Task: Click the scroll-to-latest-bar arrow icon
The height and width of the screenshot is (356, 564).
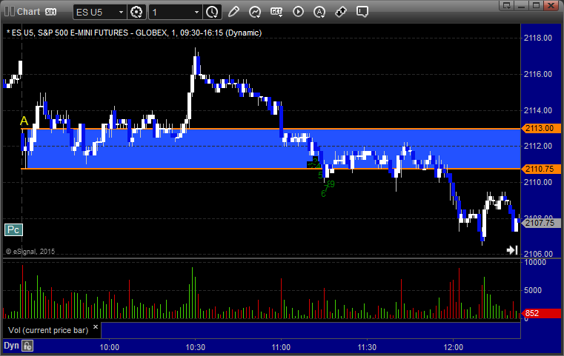Action: [512, 250]
